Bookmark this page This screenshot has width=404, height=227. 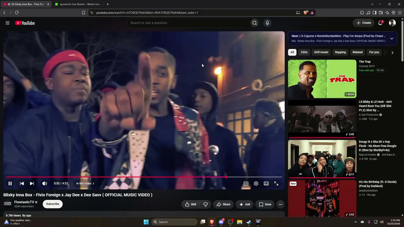(x=83, y=13)
